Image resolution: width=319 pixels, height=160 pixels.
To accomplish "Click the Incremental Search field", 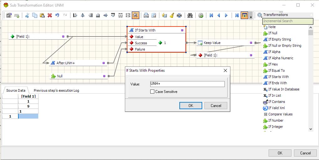I will [288, 21].
